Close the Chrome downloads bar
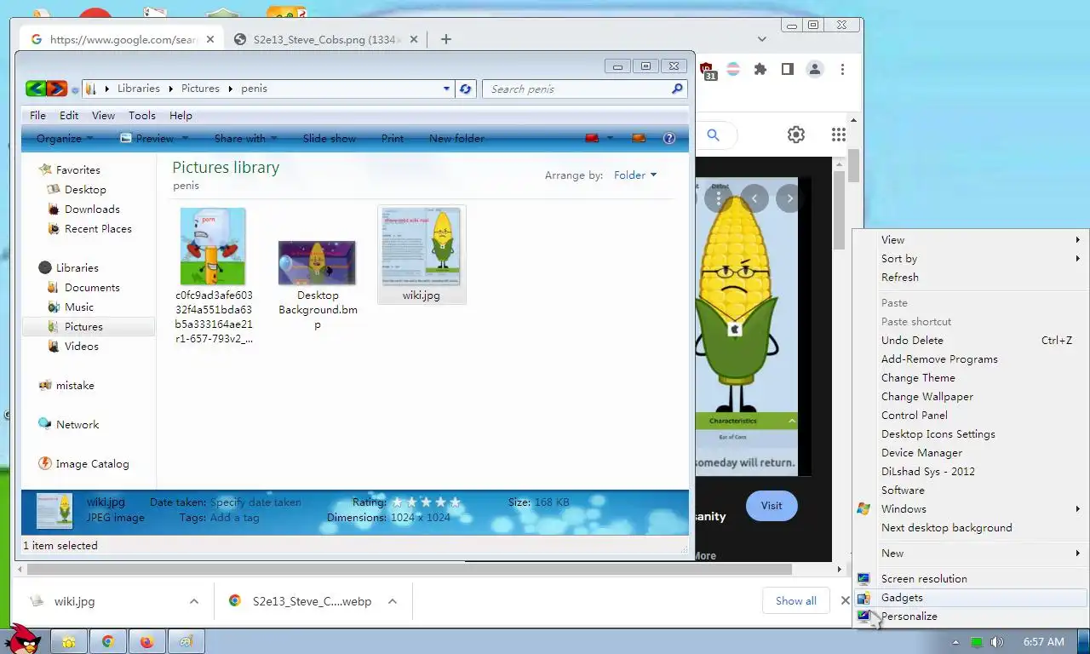Image resolution: width=1090 pixels, height=654 pixels. click(845, 600)
